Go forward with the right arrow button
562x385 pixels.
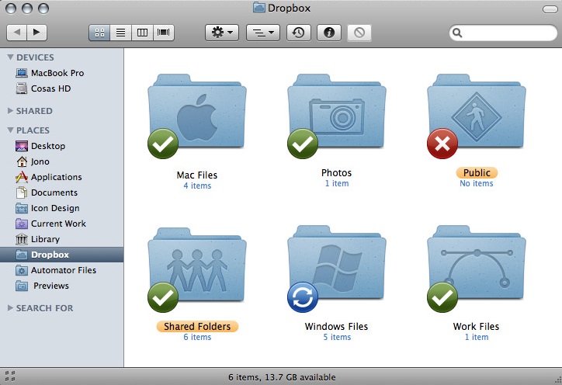tap(36, 33)
